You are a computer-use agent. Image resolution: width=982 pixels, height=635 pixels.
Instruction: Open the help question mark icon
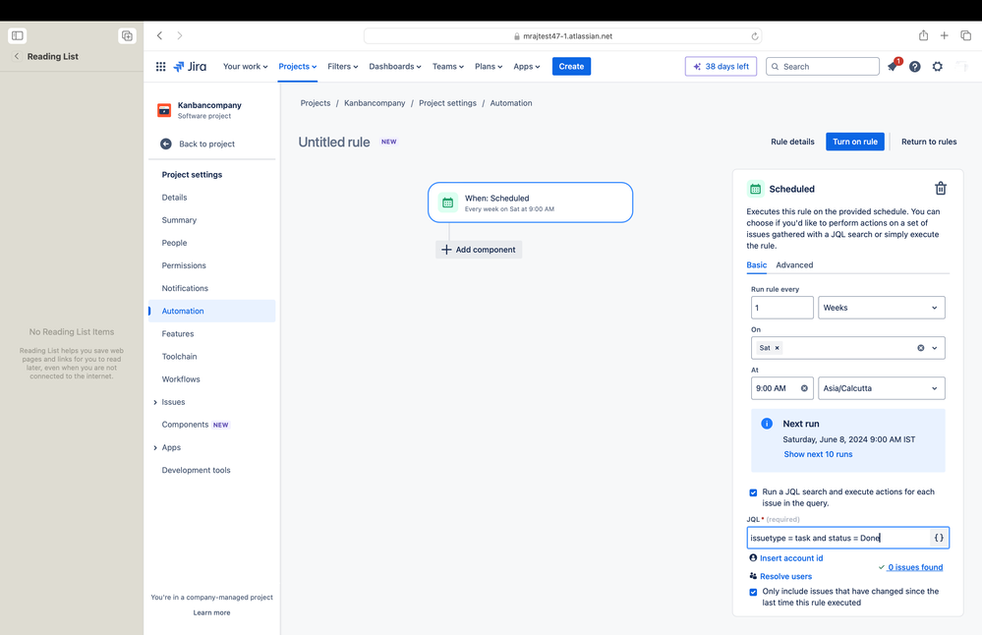point(915,67)
